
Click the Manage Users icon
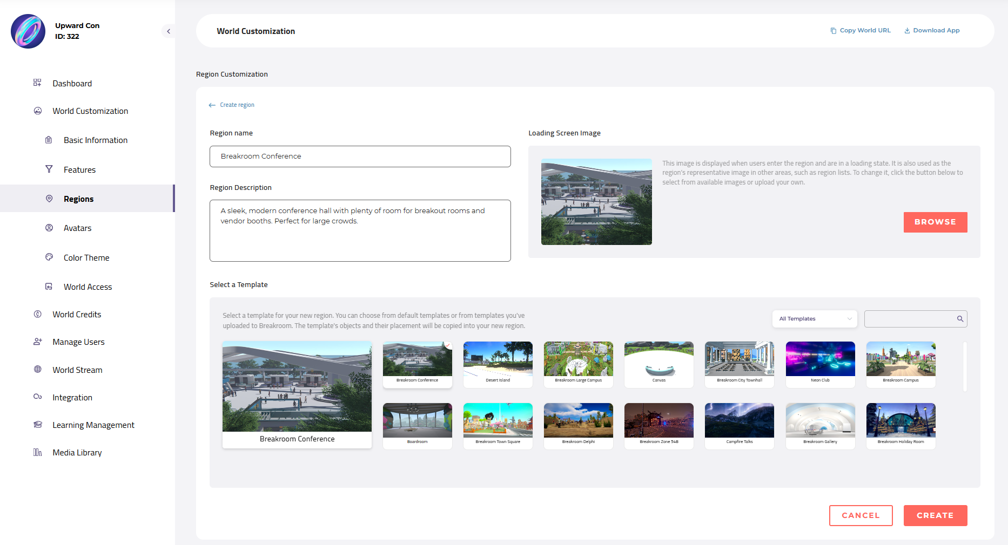click(38, 342)
